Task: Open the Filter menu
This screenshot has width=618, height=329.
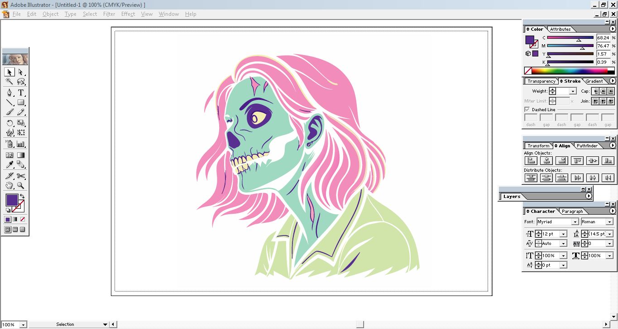Action: click(109, 14)
